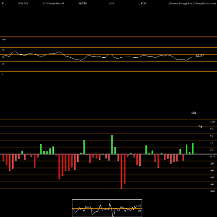
Task: Click the MR axis label -60
Action: point(212,178)
